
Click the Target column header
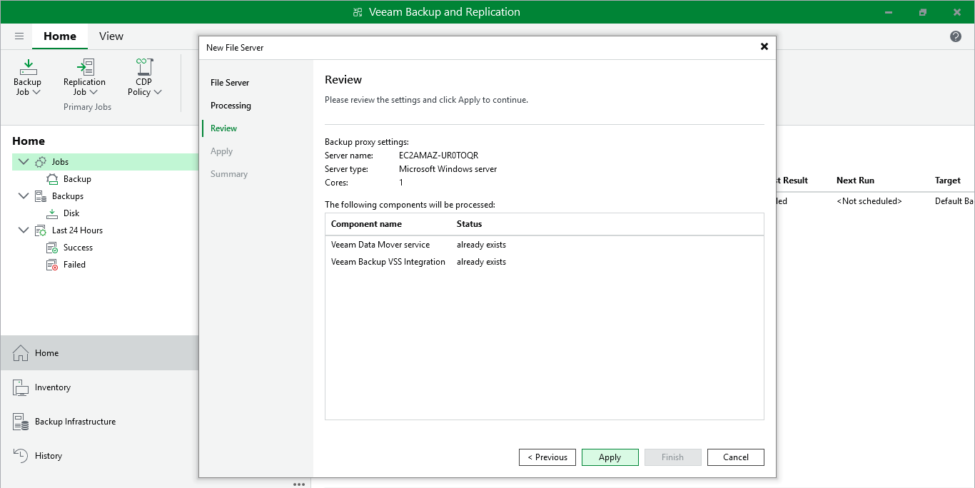[x=948, y=181]
